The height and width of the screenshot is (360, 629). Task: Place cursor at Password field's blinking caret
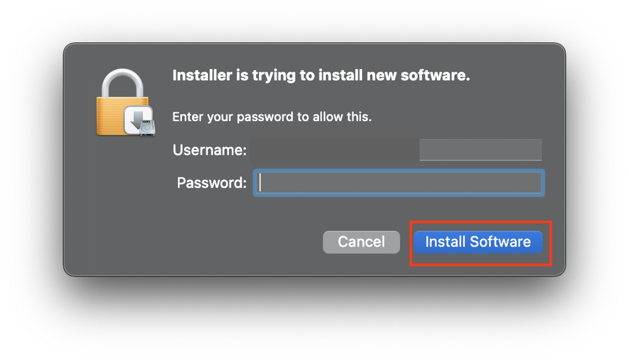[x=261, y=183]
